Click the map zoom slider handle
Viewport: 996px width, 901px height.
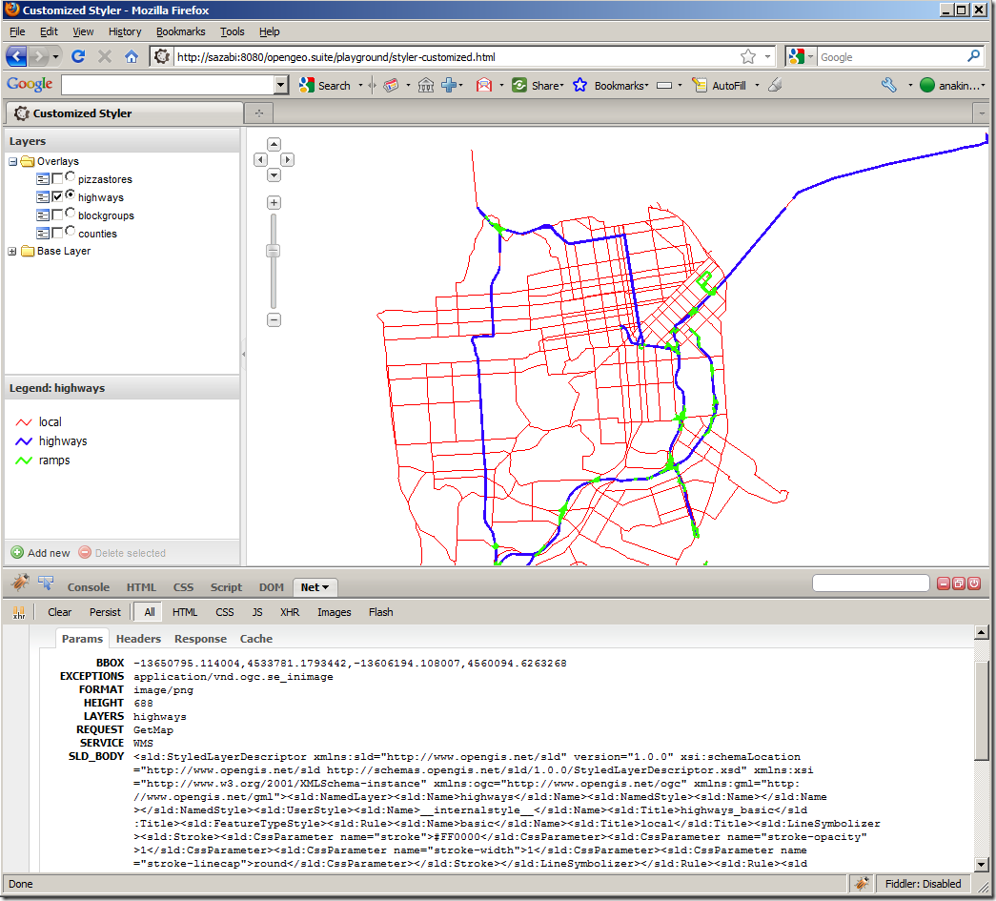[x=274, y=251]
